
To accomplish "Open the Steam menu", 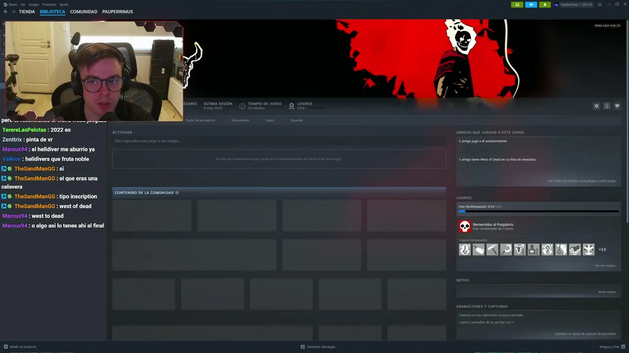I will (x=10, y=4).
